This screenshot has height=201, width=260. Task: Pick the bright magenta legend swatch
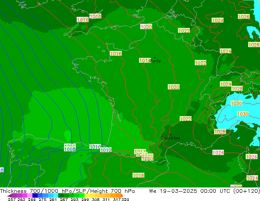click(25, 195)
